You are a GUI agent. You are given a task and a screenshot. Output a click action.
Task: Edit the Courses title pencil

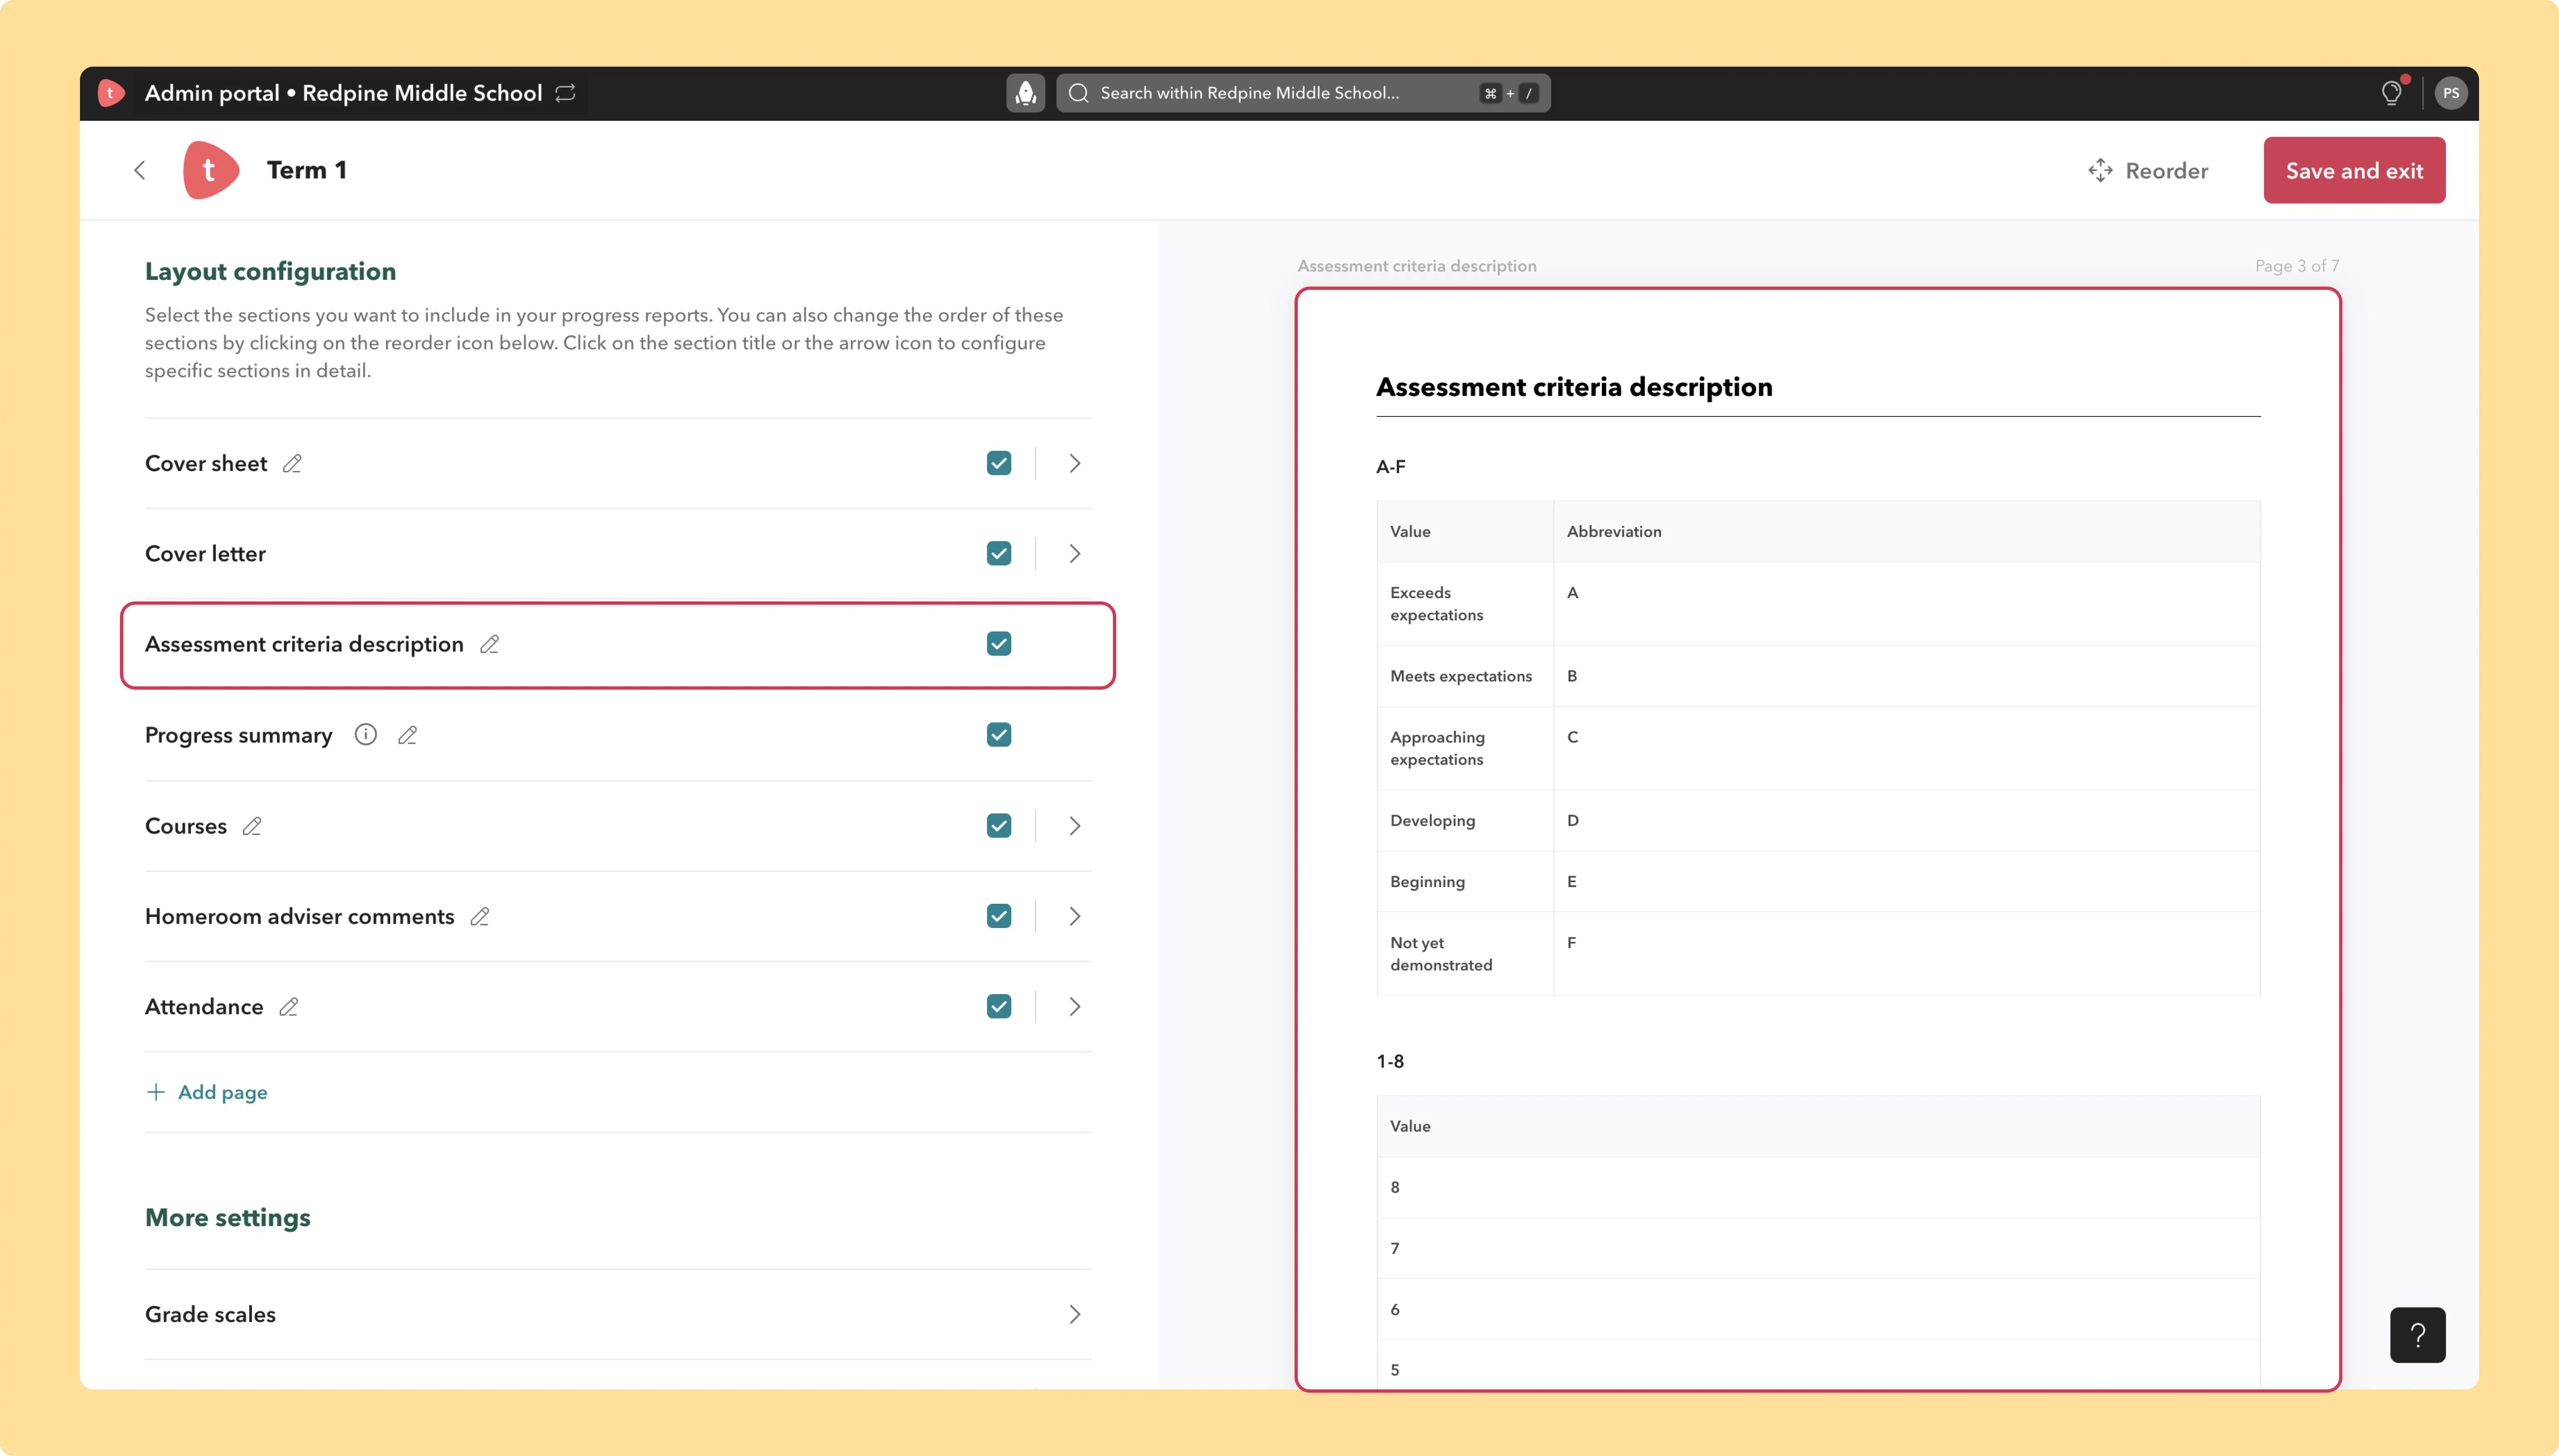pos(252,826)
